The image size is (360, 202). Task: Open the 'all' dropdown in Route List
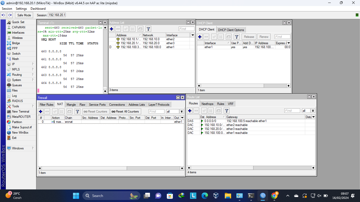point(313,111)
